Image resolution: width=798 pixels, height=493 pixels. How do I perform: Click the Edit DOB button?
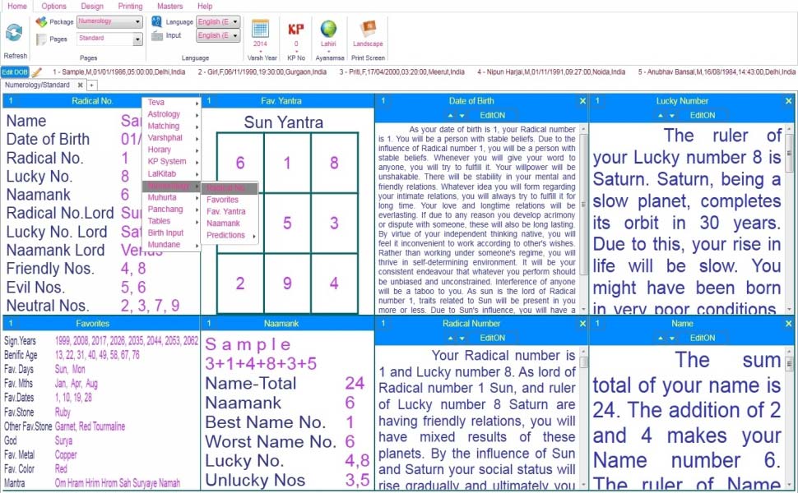point(15,72)
